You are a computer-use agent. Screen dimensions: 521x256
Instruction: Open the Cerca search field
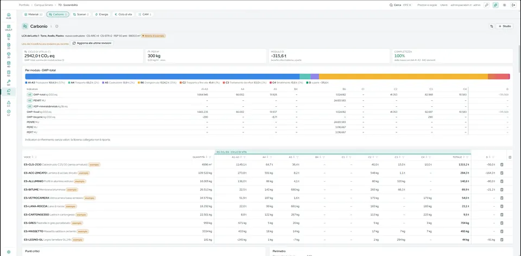[x=401, y=5]
